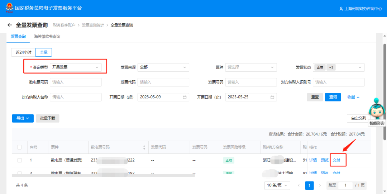Select the 近24小时 time range option
The height and width of the screenshot is (194, 387).
coord(23,52)
